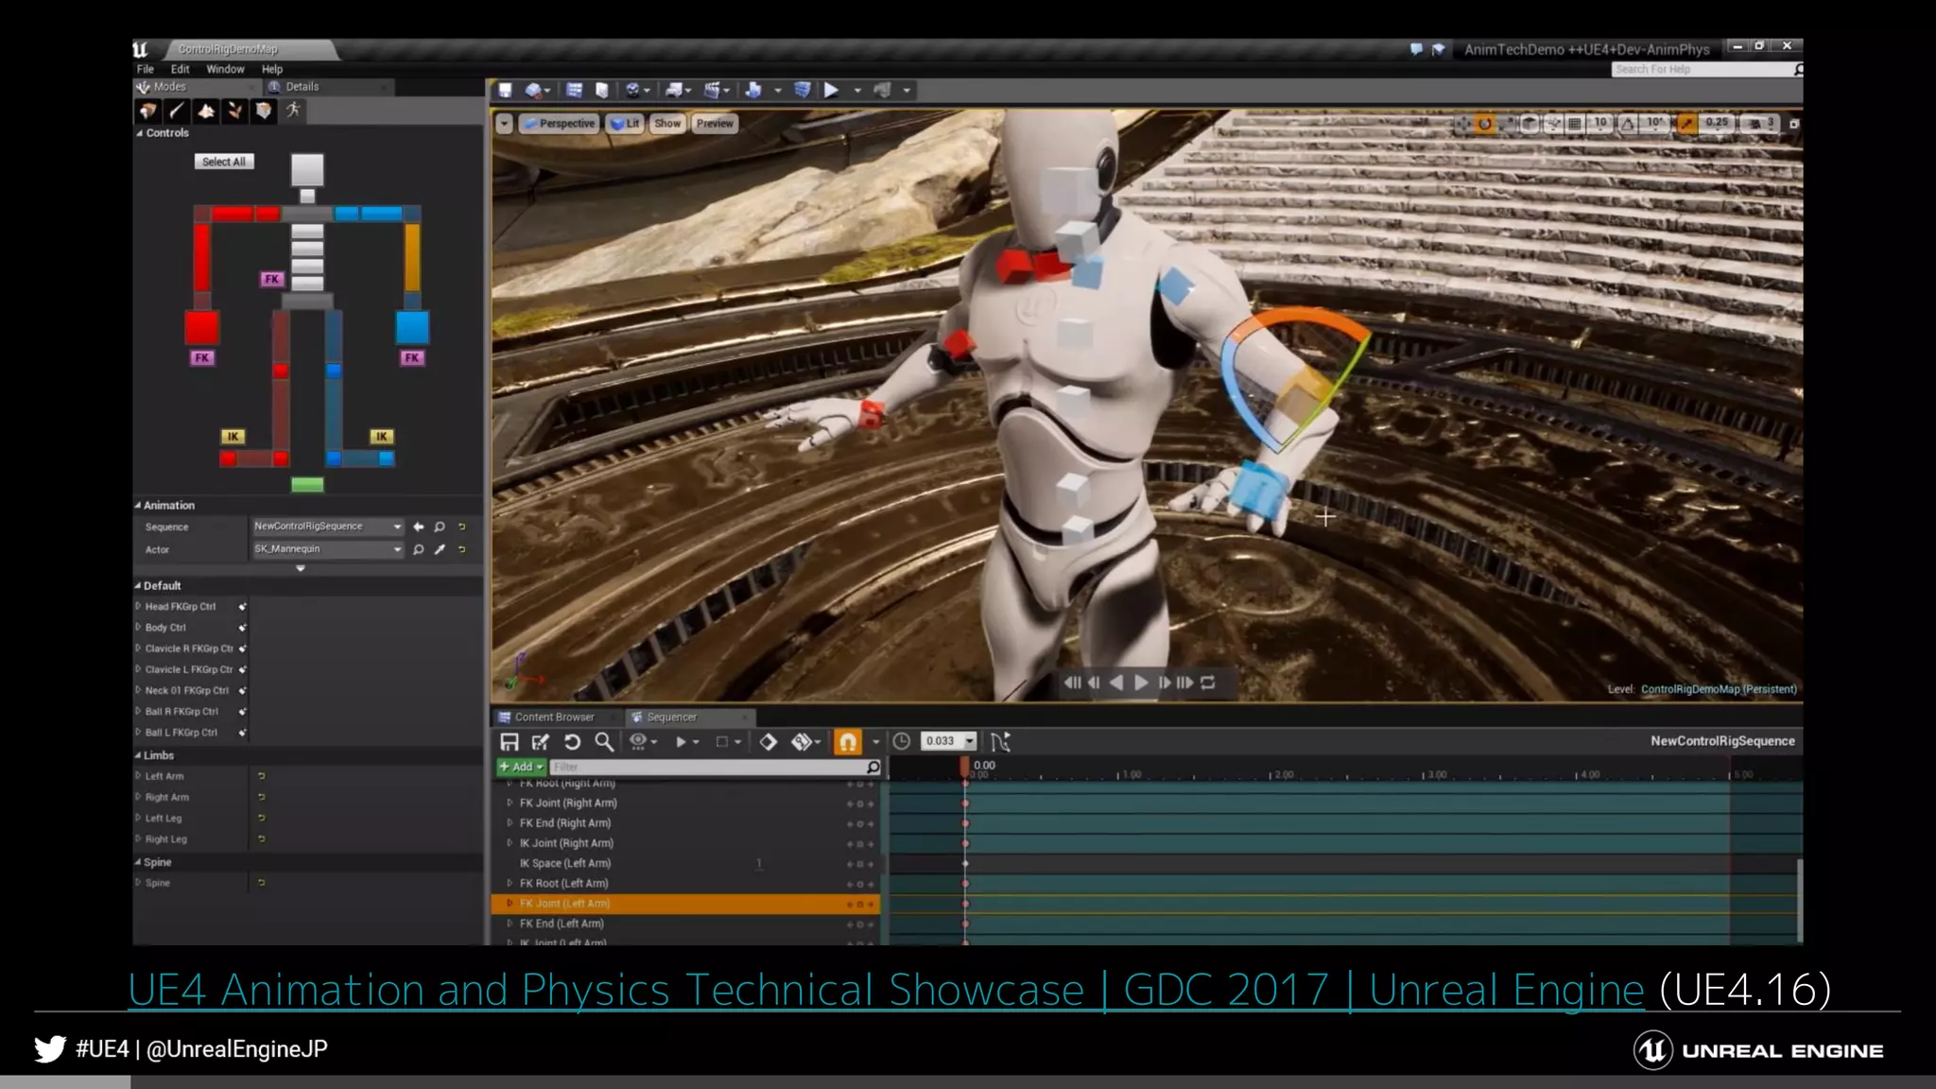Select the Place mode icon
Screen dimensions: 1936x1089
(148, 111)
